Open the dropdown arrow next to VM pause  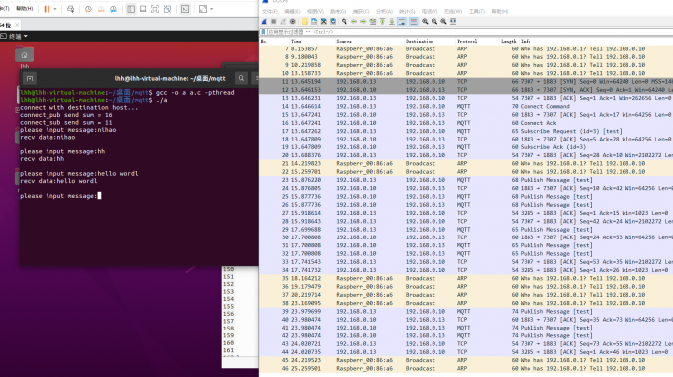pyautogui.click(x=55, y=9)
